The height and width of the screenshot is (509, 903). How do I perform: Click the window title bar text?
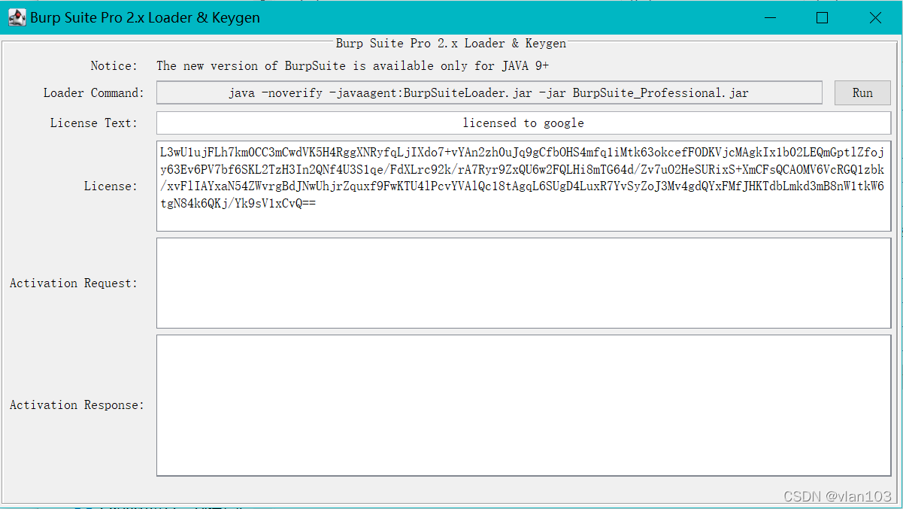pos(145,18)
